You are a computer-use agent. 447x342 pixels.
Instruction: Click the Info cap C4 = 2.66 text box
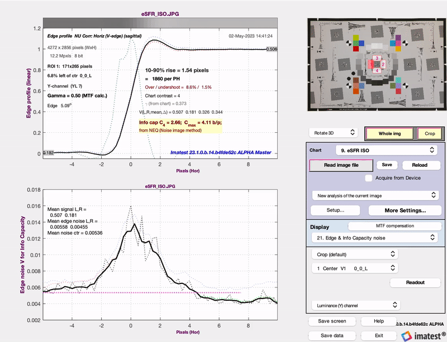click(x=180, y=126)
